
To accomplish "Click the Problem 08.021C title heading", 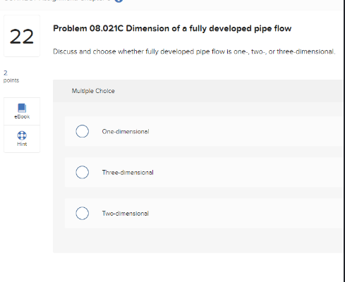I will (172, 28).
